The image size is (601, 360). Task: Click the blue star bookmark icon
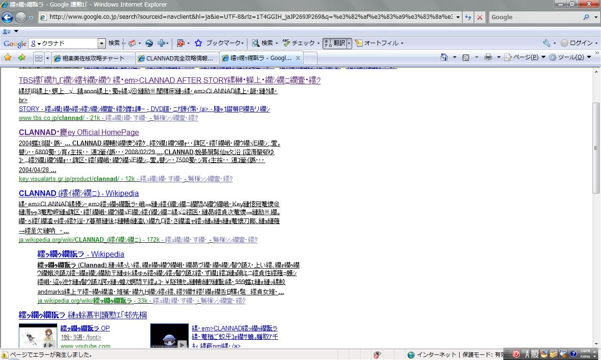[198, 43]
